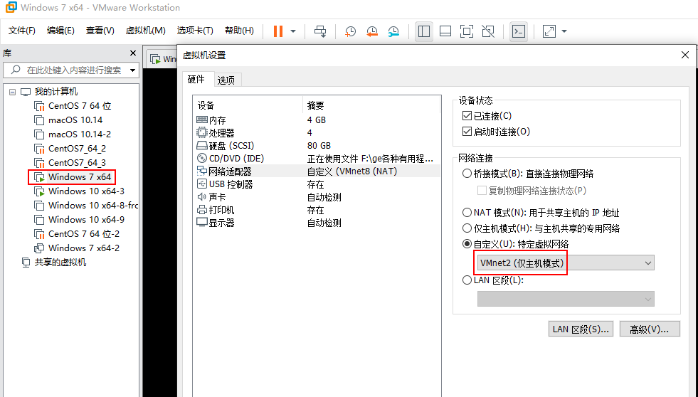Select macOS 10.14 virtual machine
The height and width of the screenshot is (397, 698).
[x=68, y=120]
